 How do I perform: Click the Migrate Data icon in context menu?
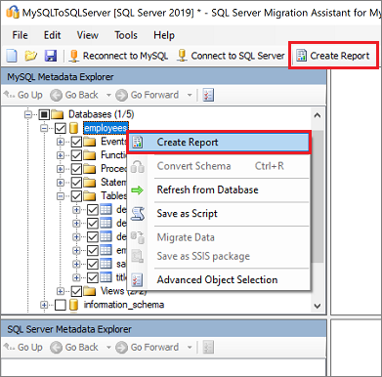138,237
